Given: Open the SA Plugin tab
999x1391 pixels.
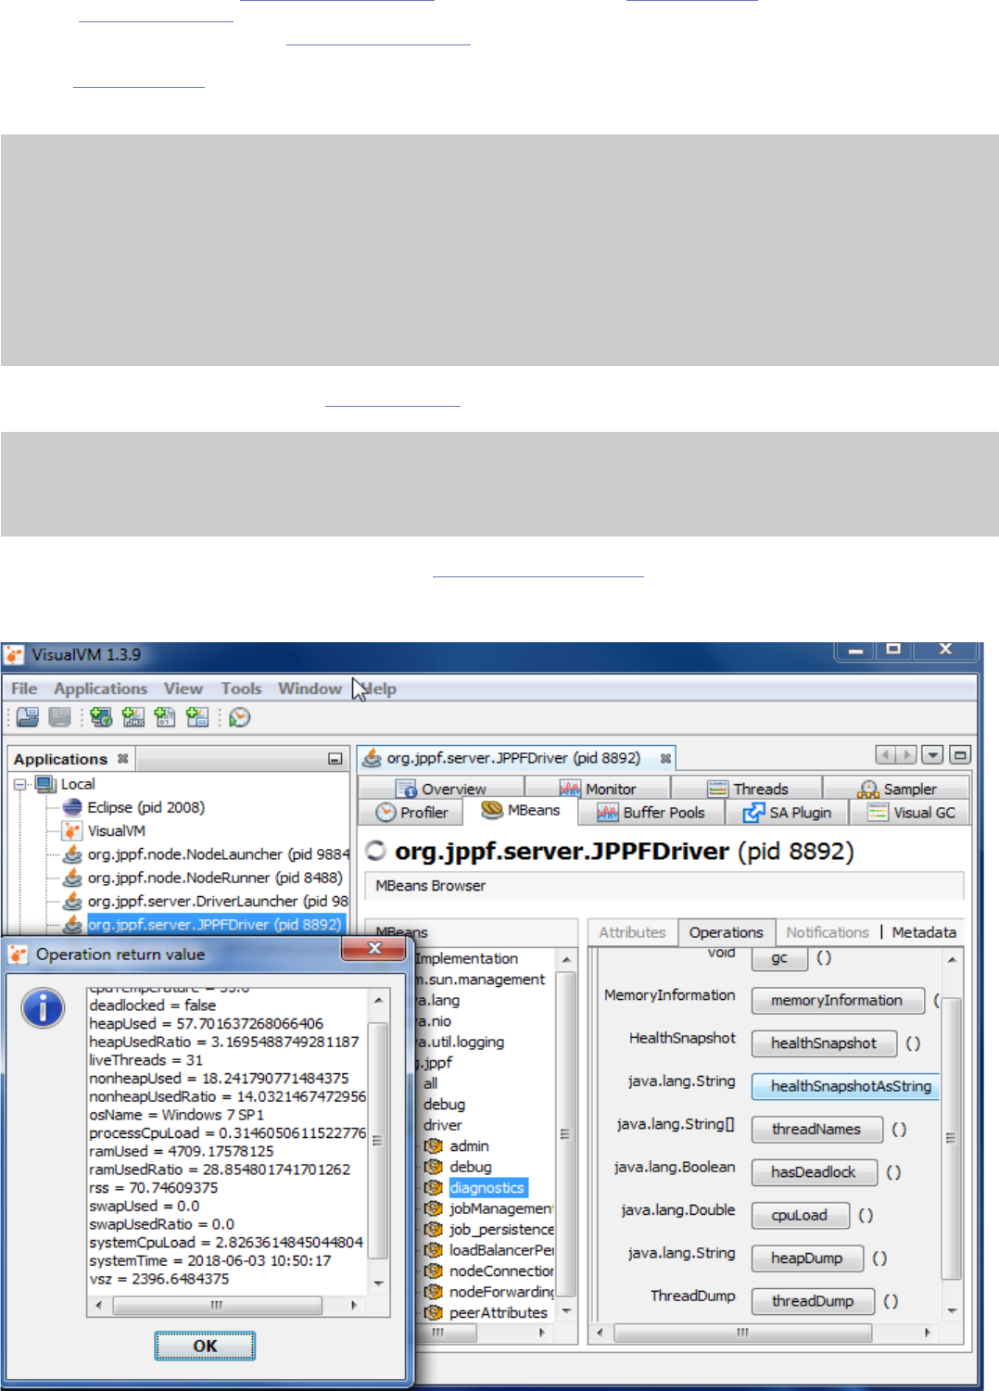Looking at the screenshot, I should [787, 813].
